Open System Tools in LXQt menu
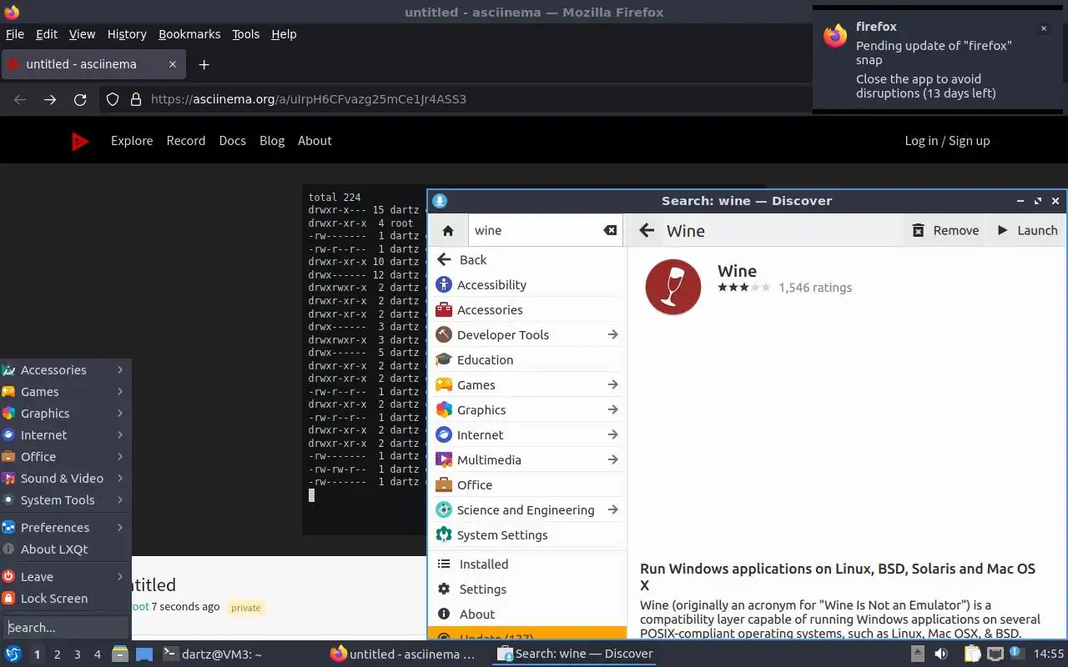This screenshot has width=1068, height=667. [65, 500]
